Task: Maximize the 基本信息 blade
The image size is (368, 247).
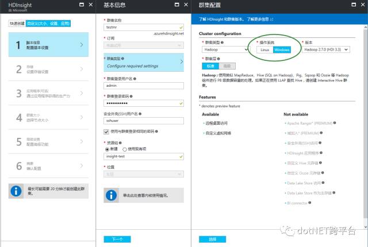Action: (177, 5)
